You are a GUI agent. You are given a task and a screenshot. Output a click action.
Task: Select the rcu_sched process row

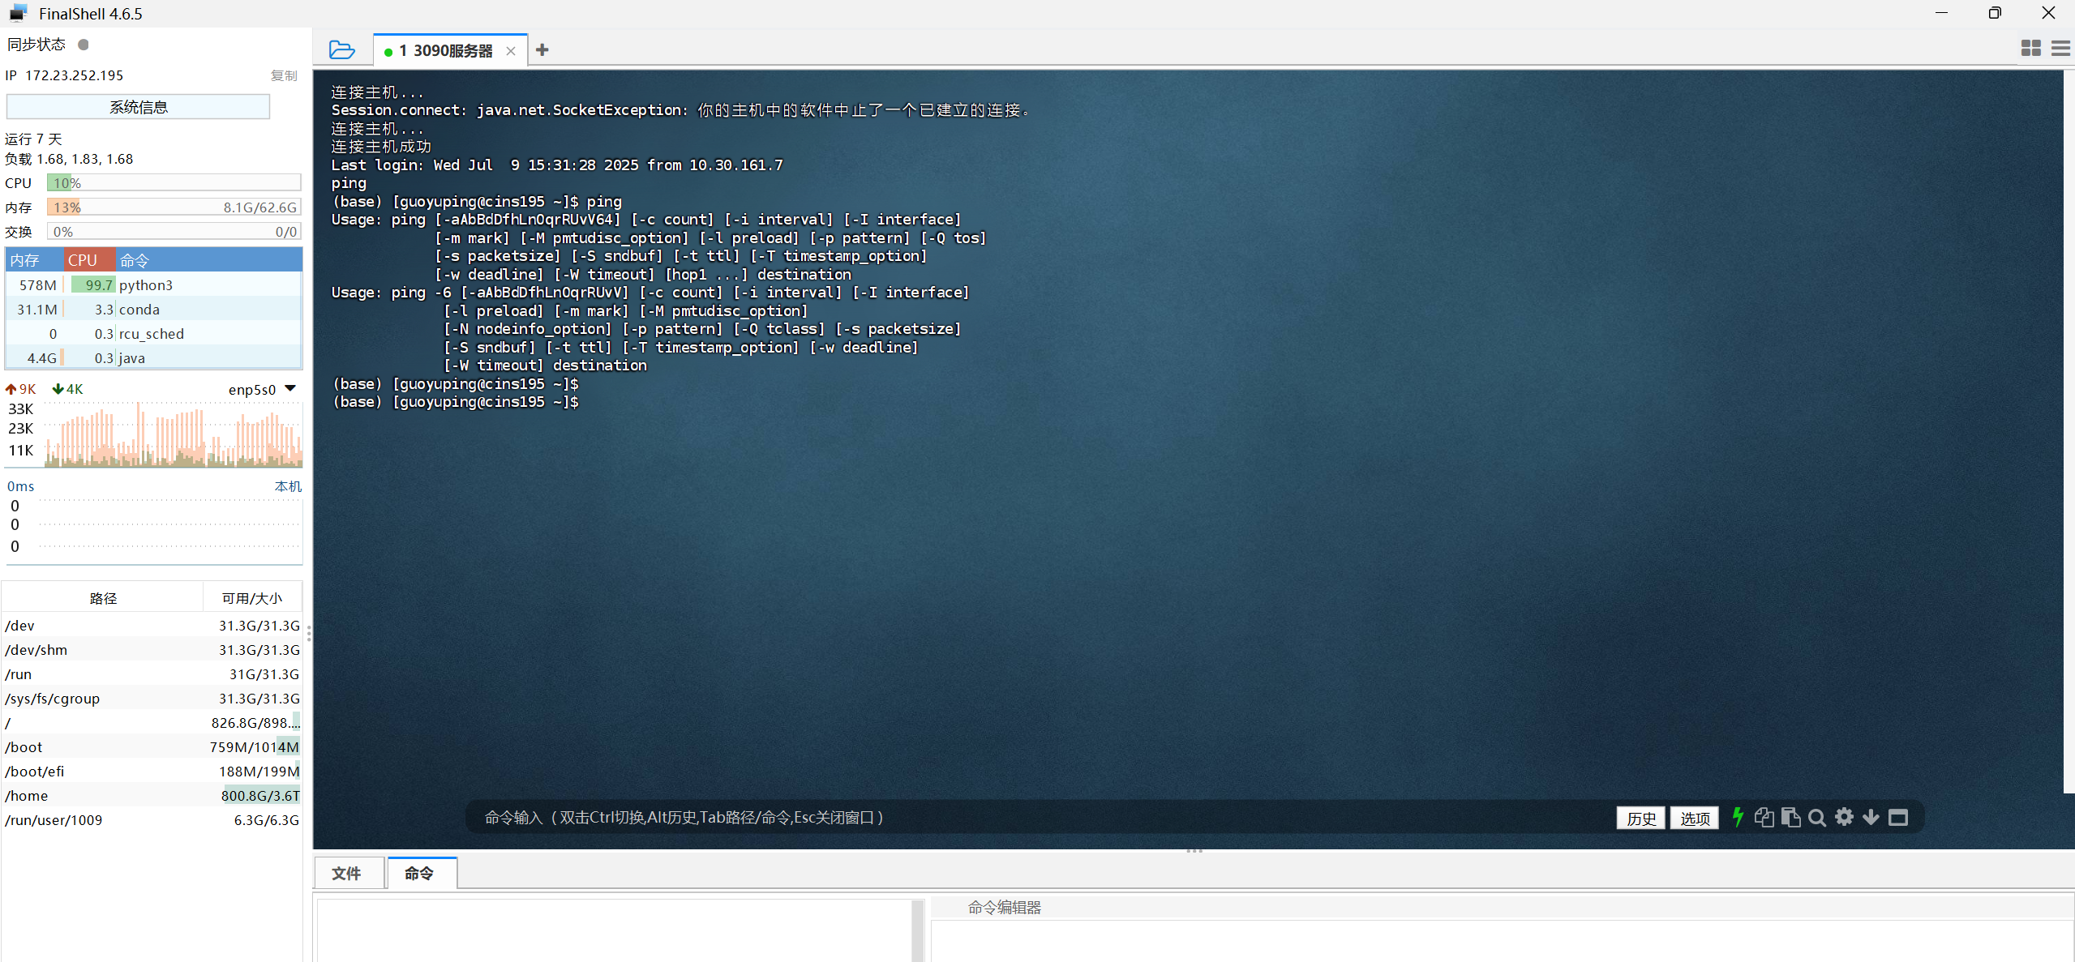pos(153,333)
